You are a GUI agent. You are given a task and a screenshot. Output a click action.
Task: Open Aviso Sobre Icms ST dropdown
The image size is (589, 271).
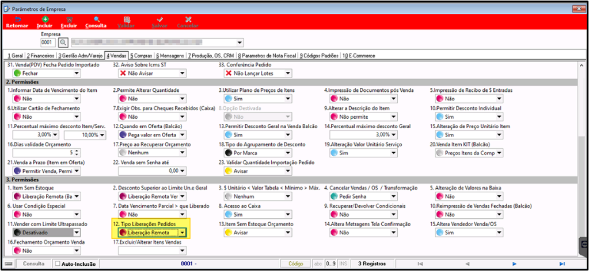(182, 73)
